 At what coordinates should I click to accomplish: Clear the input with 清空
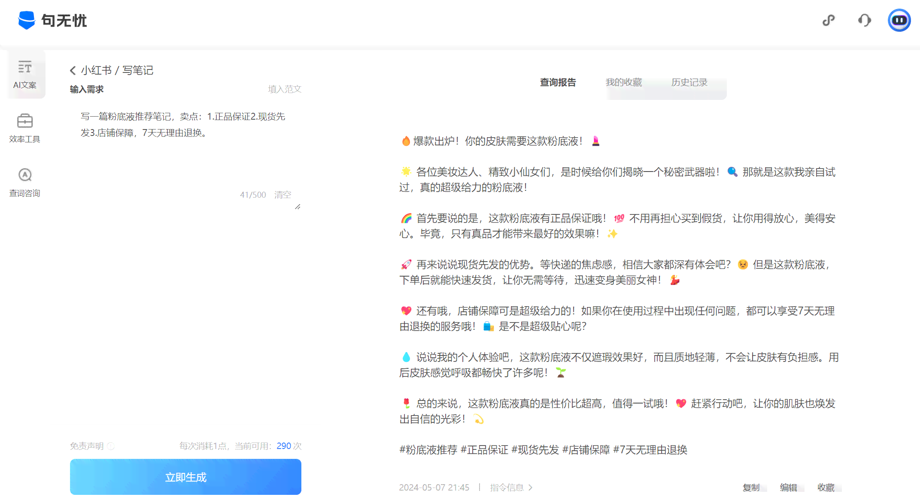[282, 195]
